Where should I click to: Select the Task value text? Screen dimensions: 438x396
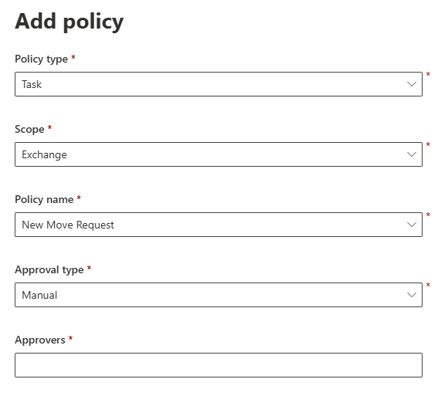coord(32,84)
